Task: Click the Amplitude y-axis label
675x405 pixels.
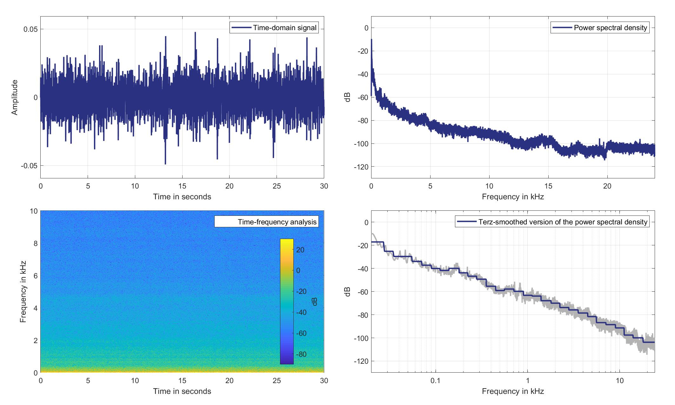Action: 15,97
